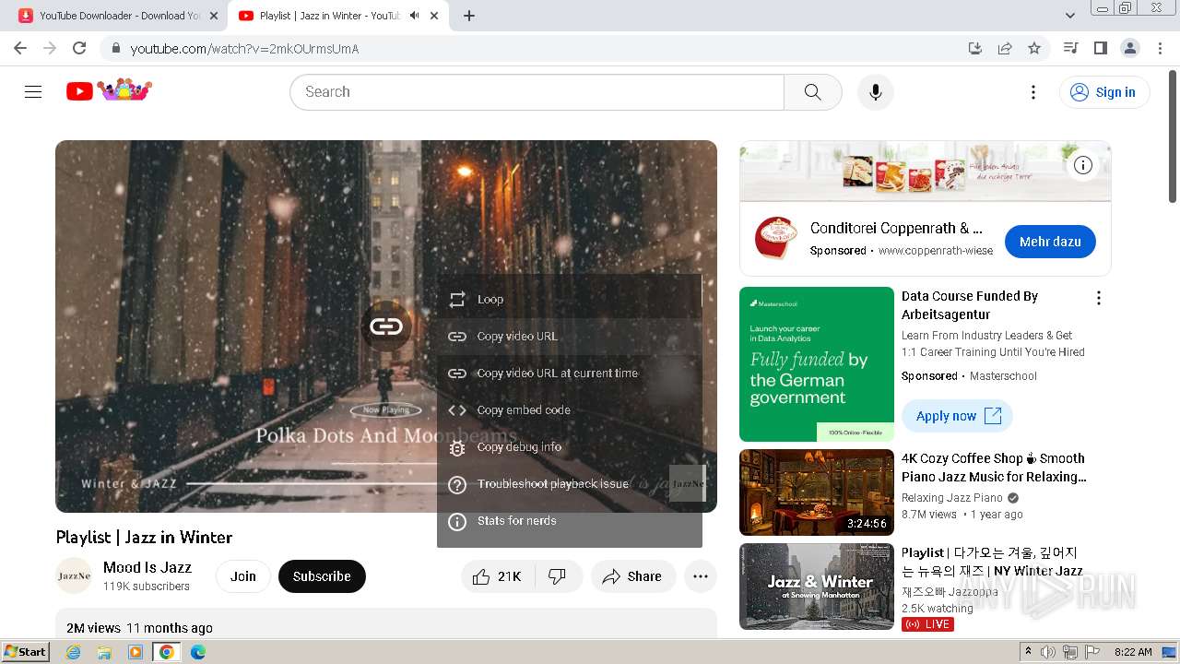1180x664 pixels.
Task: Click Apply now on Masterschool ad
Action: pos(957,416)
